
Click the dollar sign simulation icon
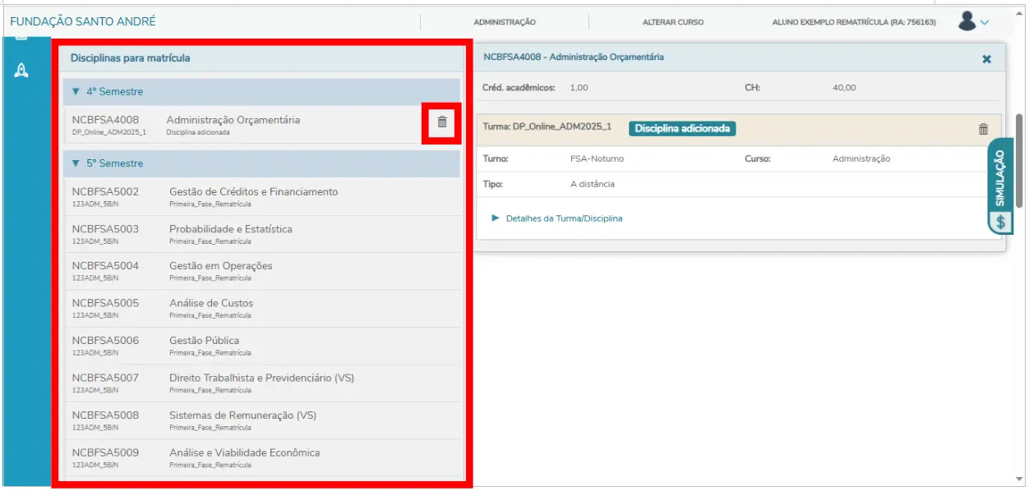pos(1000,222)
